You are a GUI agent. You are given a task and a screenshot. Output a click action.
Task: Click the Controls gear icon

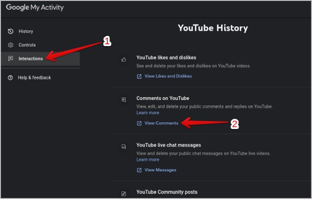tap(11, 45)
